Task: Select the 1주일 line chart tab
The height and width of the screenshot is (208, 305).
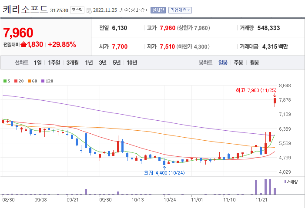Action: pyautogui.click(x=54, y=63)
